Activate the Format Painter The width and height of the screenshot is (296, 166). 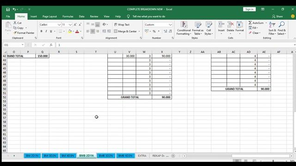tap(24, 33)
